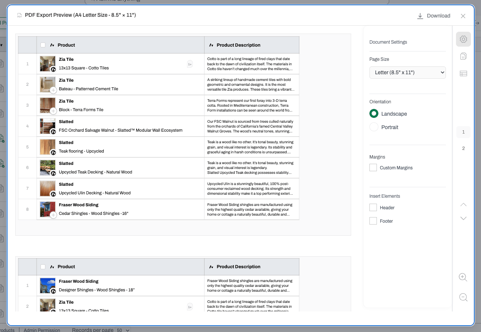Enable the Header insert checkbox
Screen dimensions: 481x332
(x=373, y=207)
